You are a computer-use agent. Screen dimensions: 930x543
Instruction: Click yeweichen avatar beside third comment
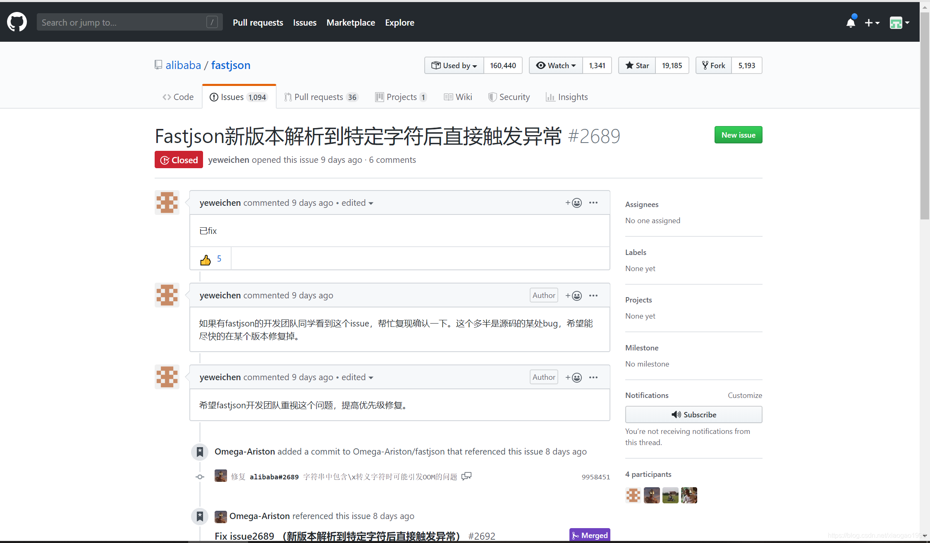pos(167,377)
